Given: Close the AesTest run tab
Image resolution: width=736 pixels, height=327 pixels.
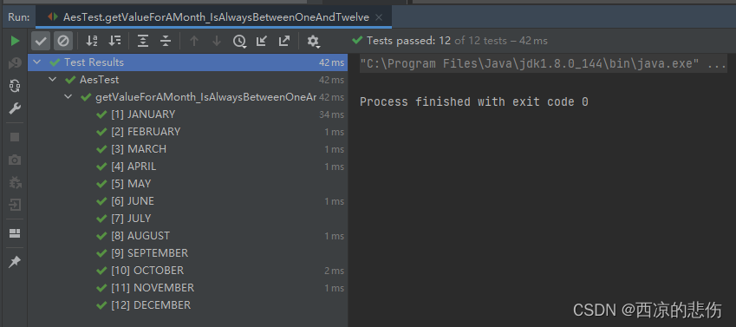Looking at the screenshot, I should (379, 18).
